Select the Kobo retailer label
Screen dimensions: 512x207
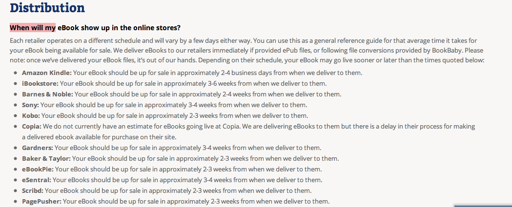[30, 115]
